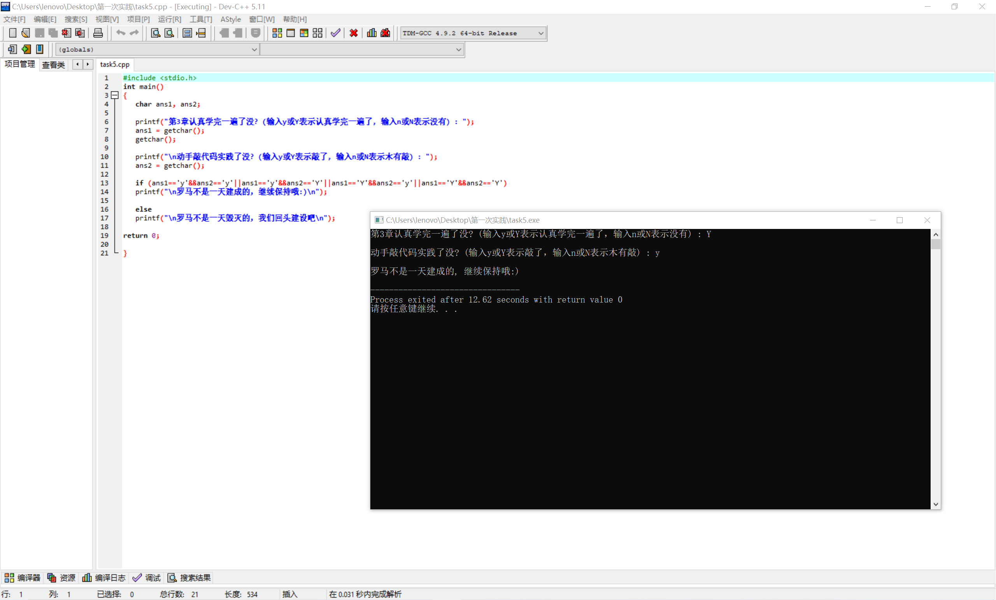This screenshot has height=600, width=996.
Task: Click the Run program toolbar icon
Action: click(290, 33)
